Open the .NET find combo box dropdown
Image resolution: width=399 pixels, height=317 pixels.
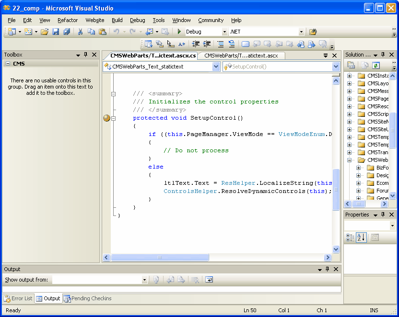(301, 32)
